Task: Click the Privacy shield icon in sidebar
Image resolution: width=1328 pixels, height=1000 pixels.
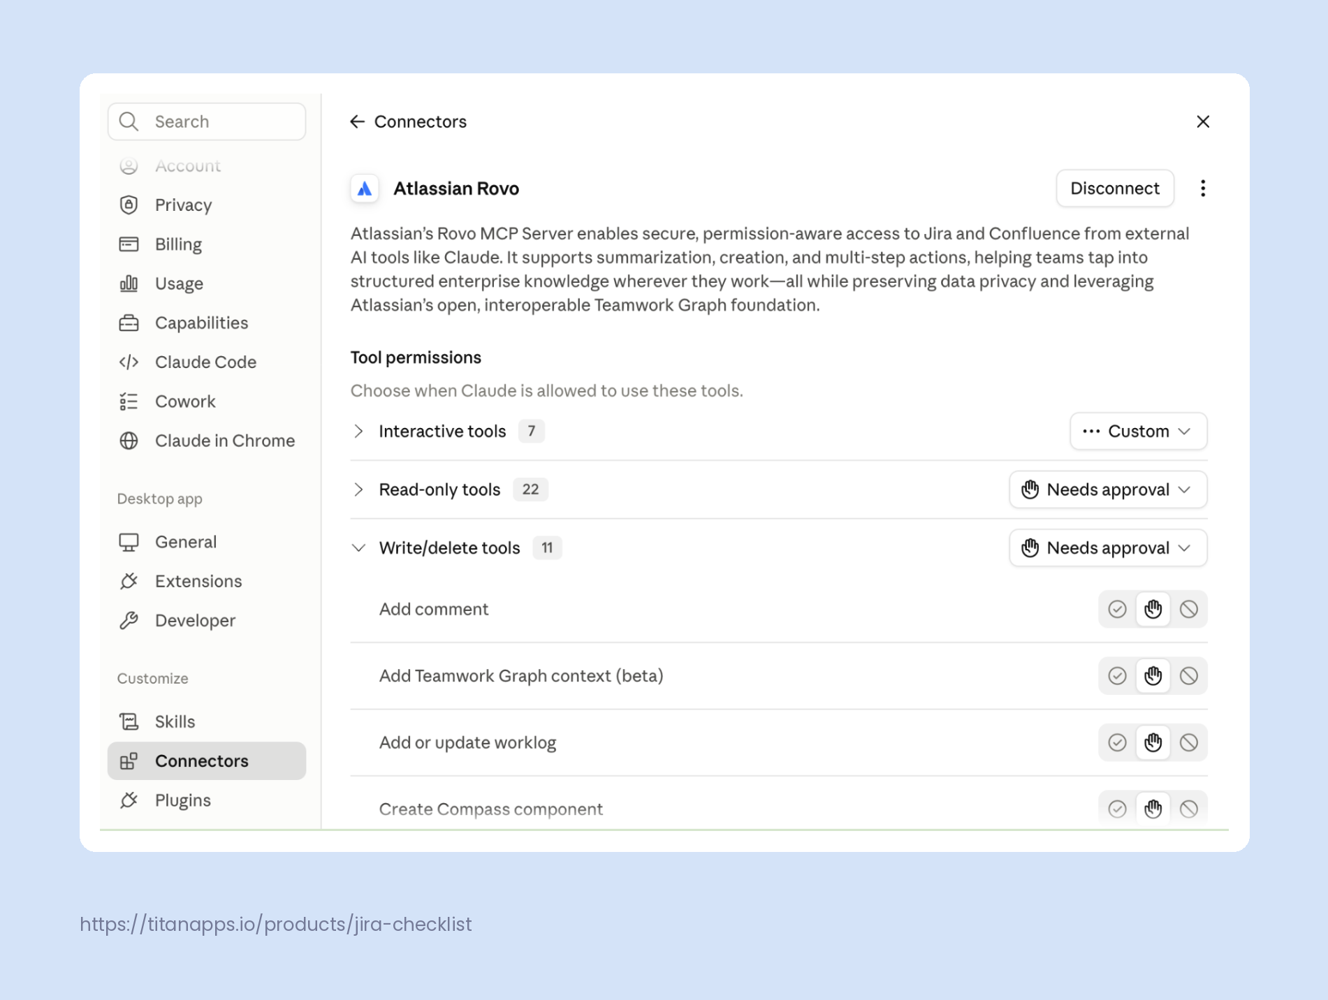Action: pyautogui.click(x=129, y=205)
